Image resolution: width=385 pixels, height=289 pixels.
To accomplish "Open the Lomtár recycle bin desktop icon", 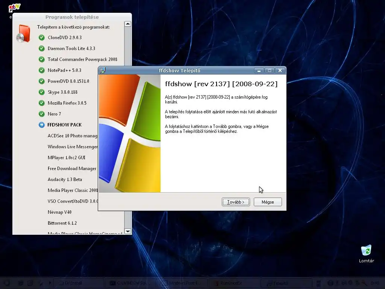I will click(x=366, y=254).
